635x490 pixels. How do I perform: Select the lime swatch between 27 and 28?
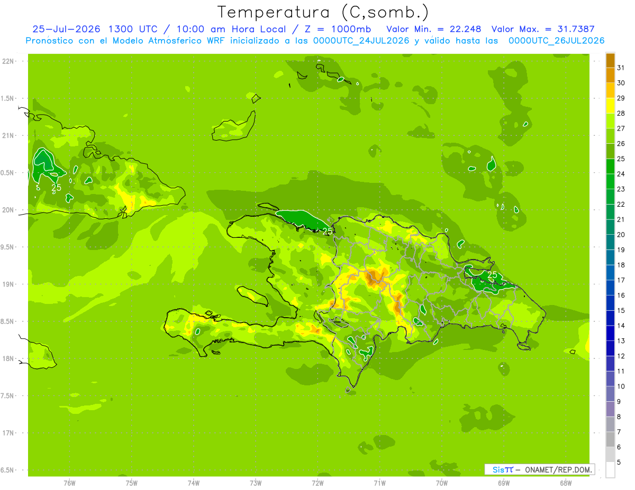[610, 121]
